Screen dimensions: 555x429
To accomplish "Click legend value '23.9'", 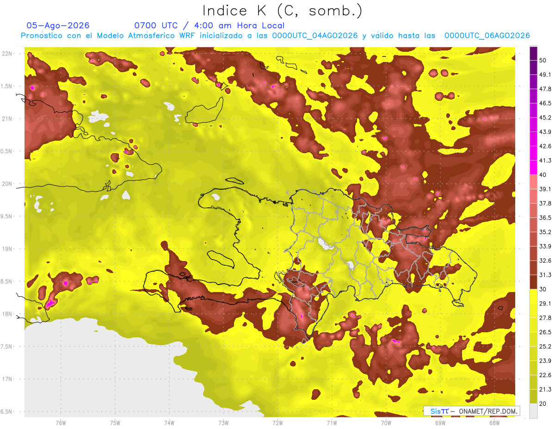I will [x=545, y=361].
